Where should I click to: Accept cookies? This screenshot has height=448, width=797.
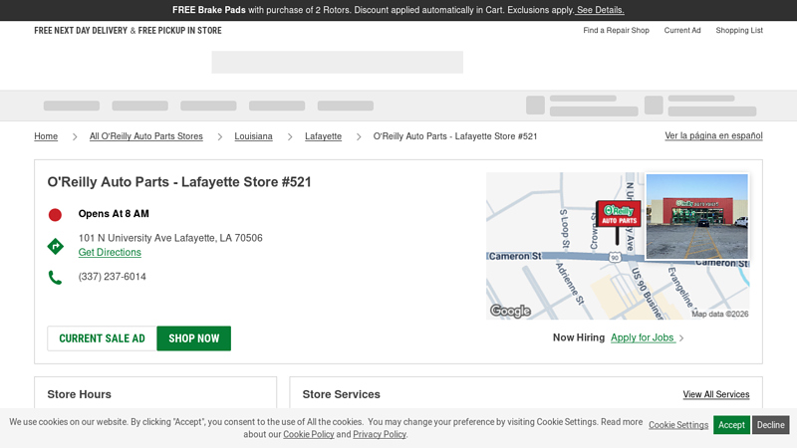[x=731, y=425]
